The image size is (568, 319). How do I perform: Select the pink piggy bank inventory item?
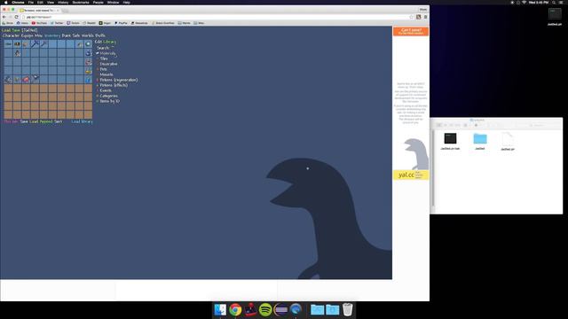point(26,80)
